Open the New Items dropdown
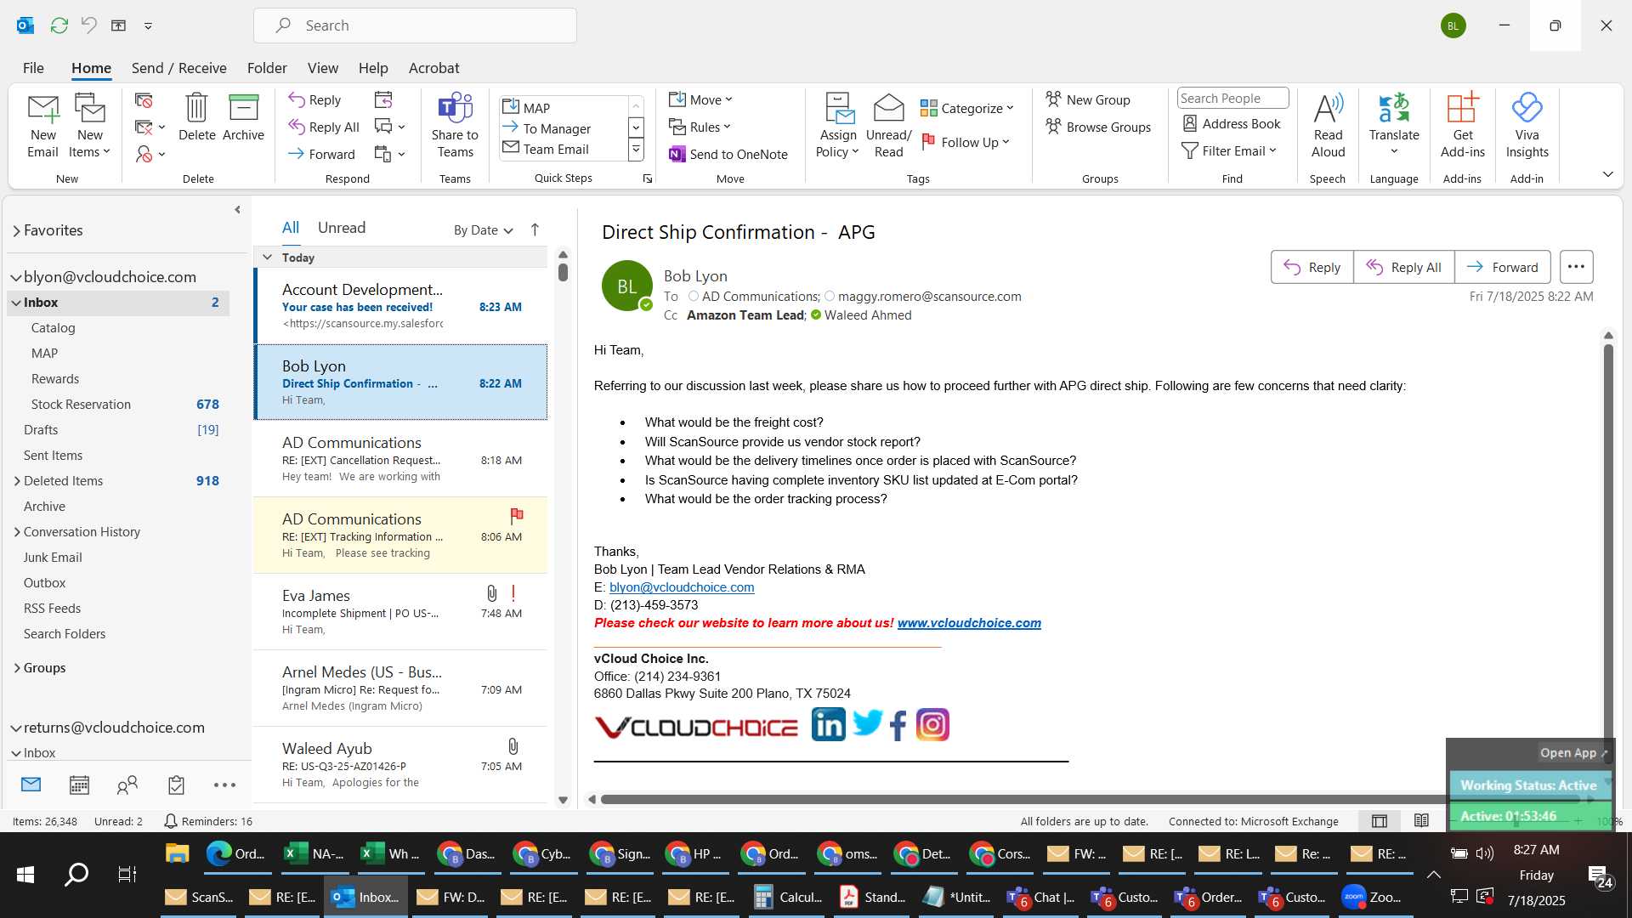Screen dimensions: 1632x918 tap(90, 144)
